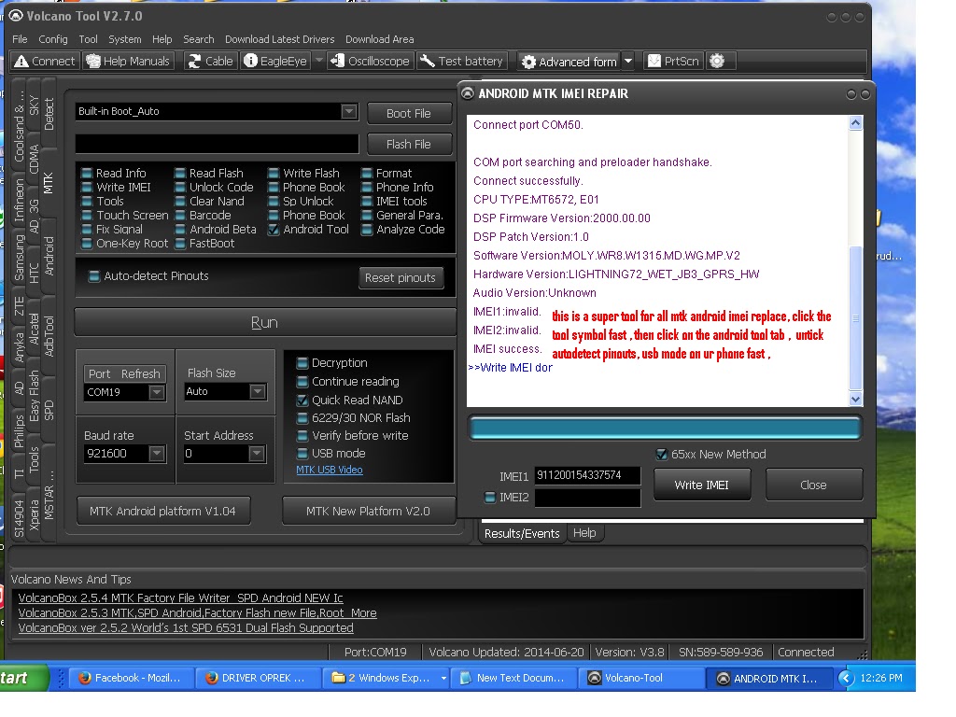Click the IMEI repair progress bar
The image size is (956, 717).
(x=665, y=428)
